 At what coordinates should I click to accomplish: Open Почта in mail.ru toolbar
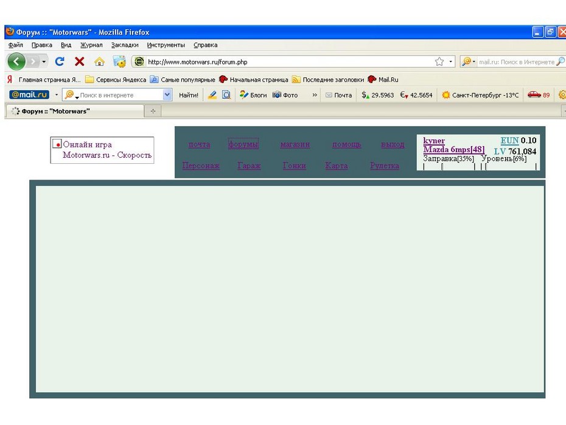(x=338, y=95)
